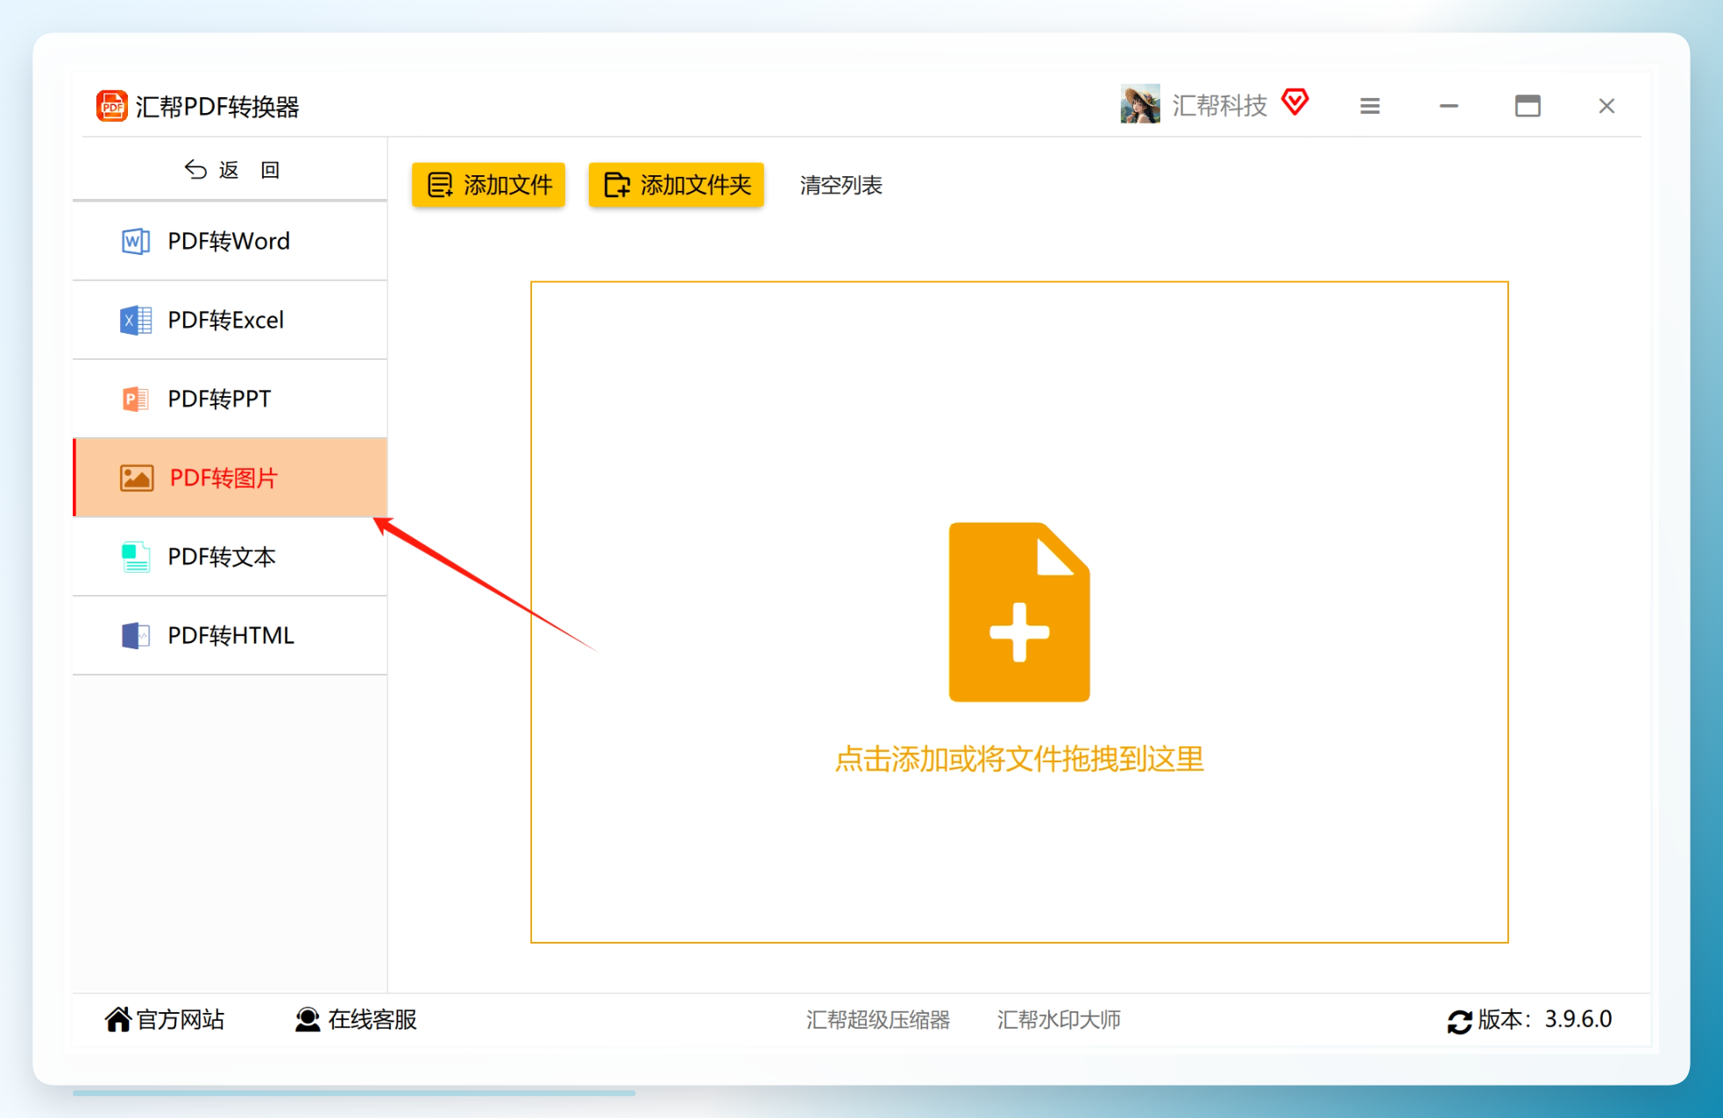Viewport: 1723px width, 1118px height.
Task: Select the PDF转HTML tab
Action: (230, 635)
